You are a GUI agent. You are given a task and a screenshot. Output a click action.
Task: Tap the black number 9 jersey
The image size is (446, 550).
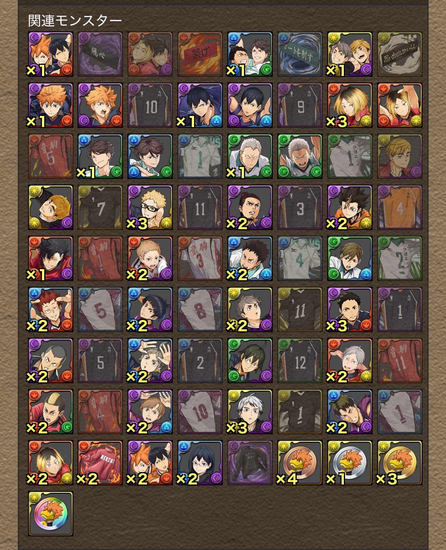click(300, 105)
